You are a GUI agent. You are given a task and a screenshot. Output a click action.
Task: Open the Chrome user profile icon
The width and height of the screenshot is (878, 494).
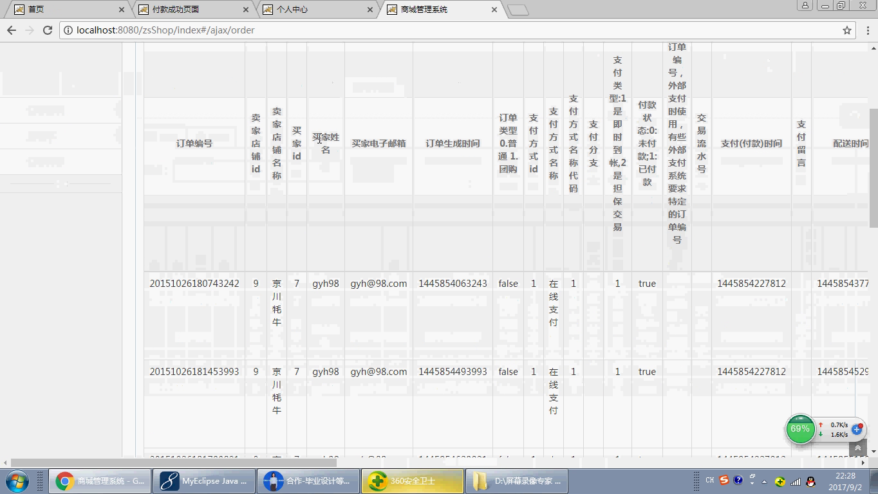(805, 5)
